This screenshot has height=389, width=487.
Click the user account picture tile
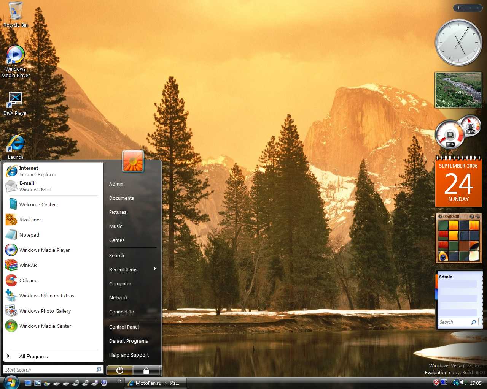tap(133, 161)
